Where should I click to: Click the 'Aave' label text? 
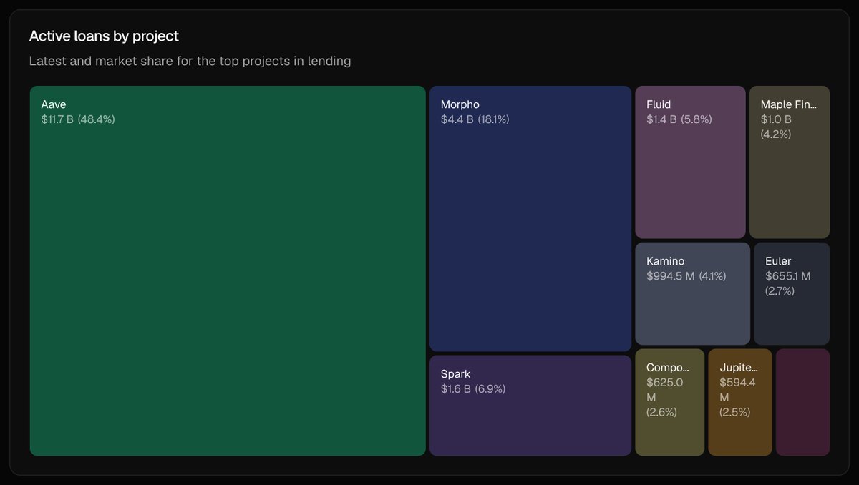click(x=54, y=104)
